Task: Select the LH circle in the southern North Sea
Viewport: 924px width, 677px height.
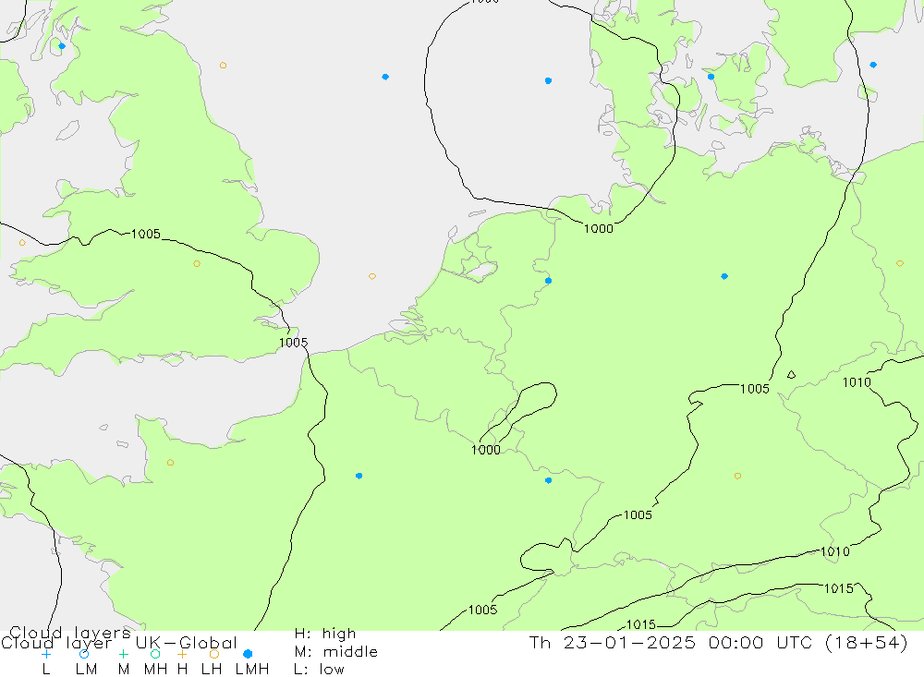Action: tap(371, 276)
